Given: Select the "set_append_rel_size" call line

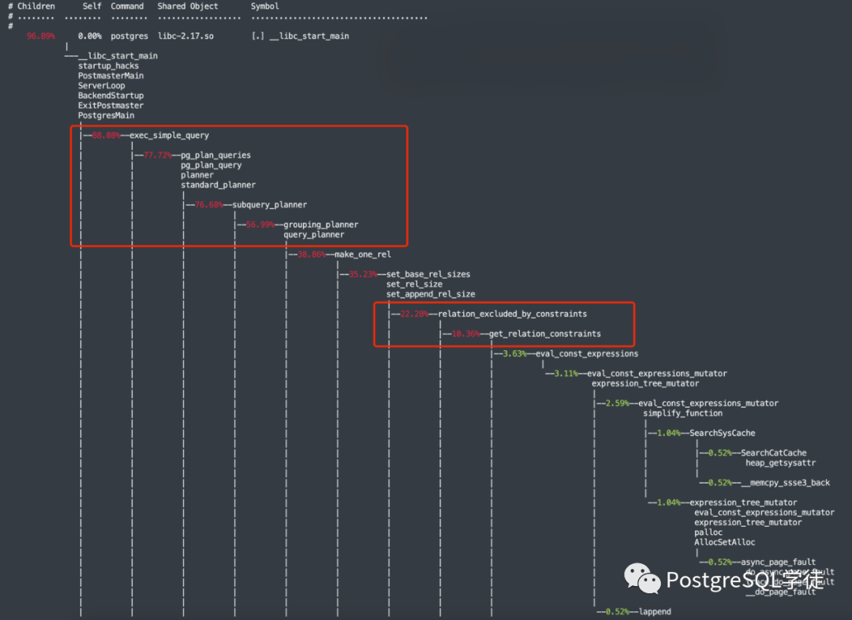Looking at the screenshot, I should click(x=431, y=294).
